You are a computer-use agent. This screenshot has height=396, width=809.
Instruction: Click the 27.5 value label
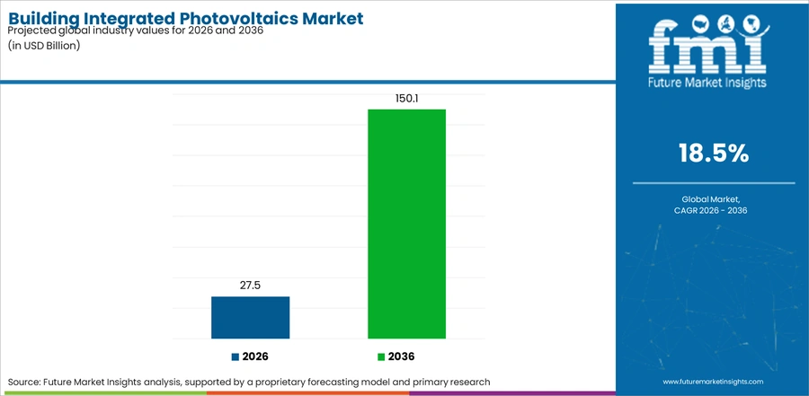[x=250, y=286]
